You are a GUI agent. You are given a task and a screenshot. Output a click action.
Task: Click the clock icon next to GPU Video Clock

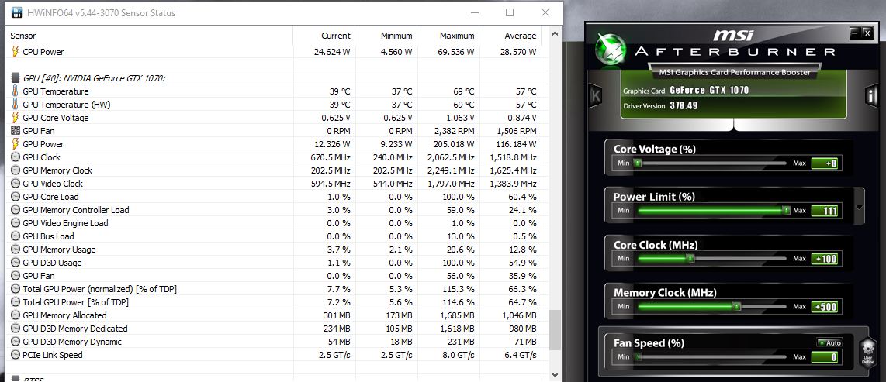[16, 184]
